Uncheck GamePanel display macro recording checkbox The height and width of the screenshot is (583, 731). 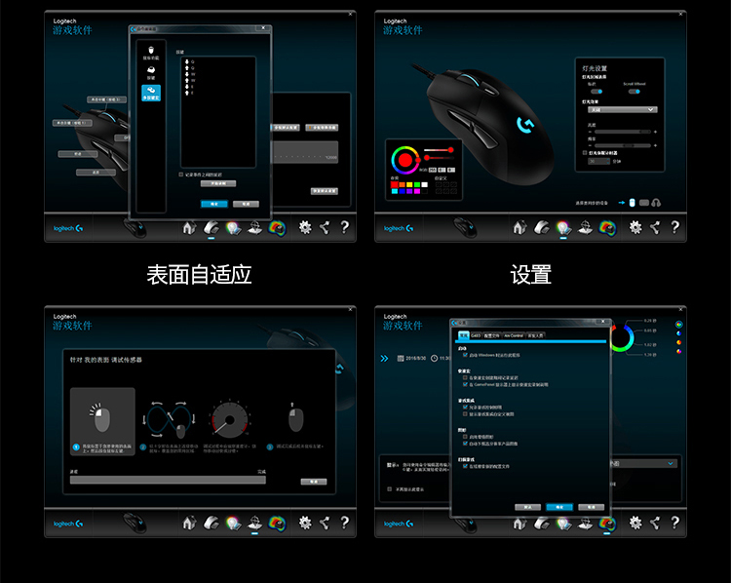click(465, 385)
